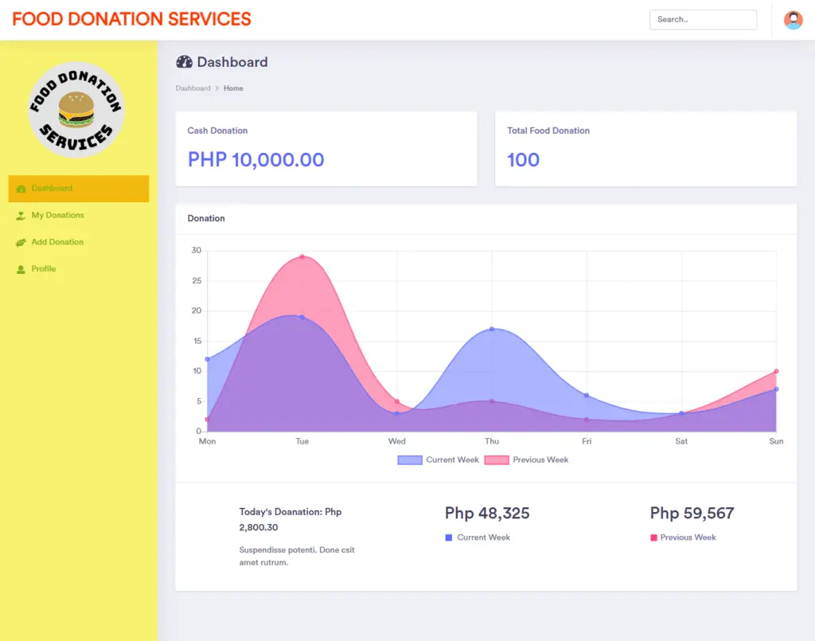Select Add Donation in the sidebar
This screenshot has width=815, height=641.
(57, 242)
